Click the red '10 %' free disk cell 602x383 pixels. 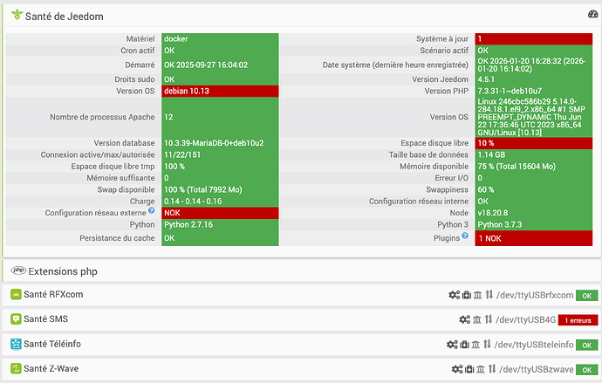(x=534, y=143)
